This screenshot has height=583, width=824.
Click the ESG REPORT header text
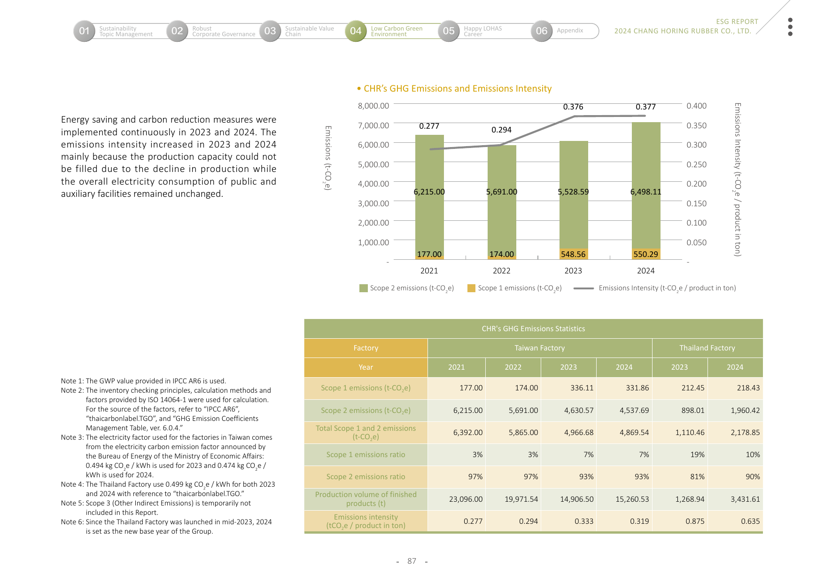coord(737,22)
